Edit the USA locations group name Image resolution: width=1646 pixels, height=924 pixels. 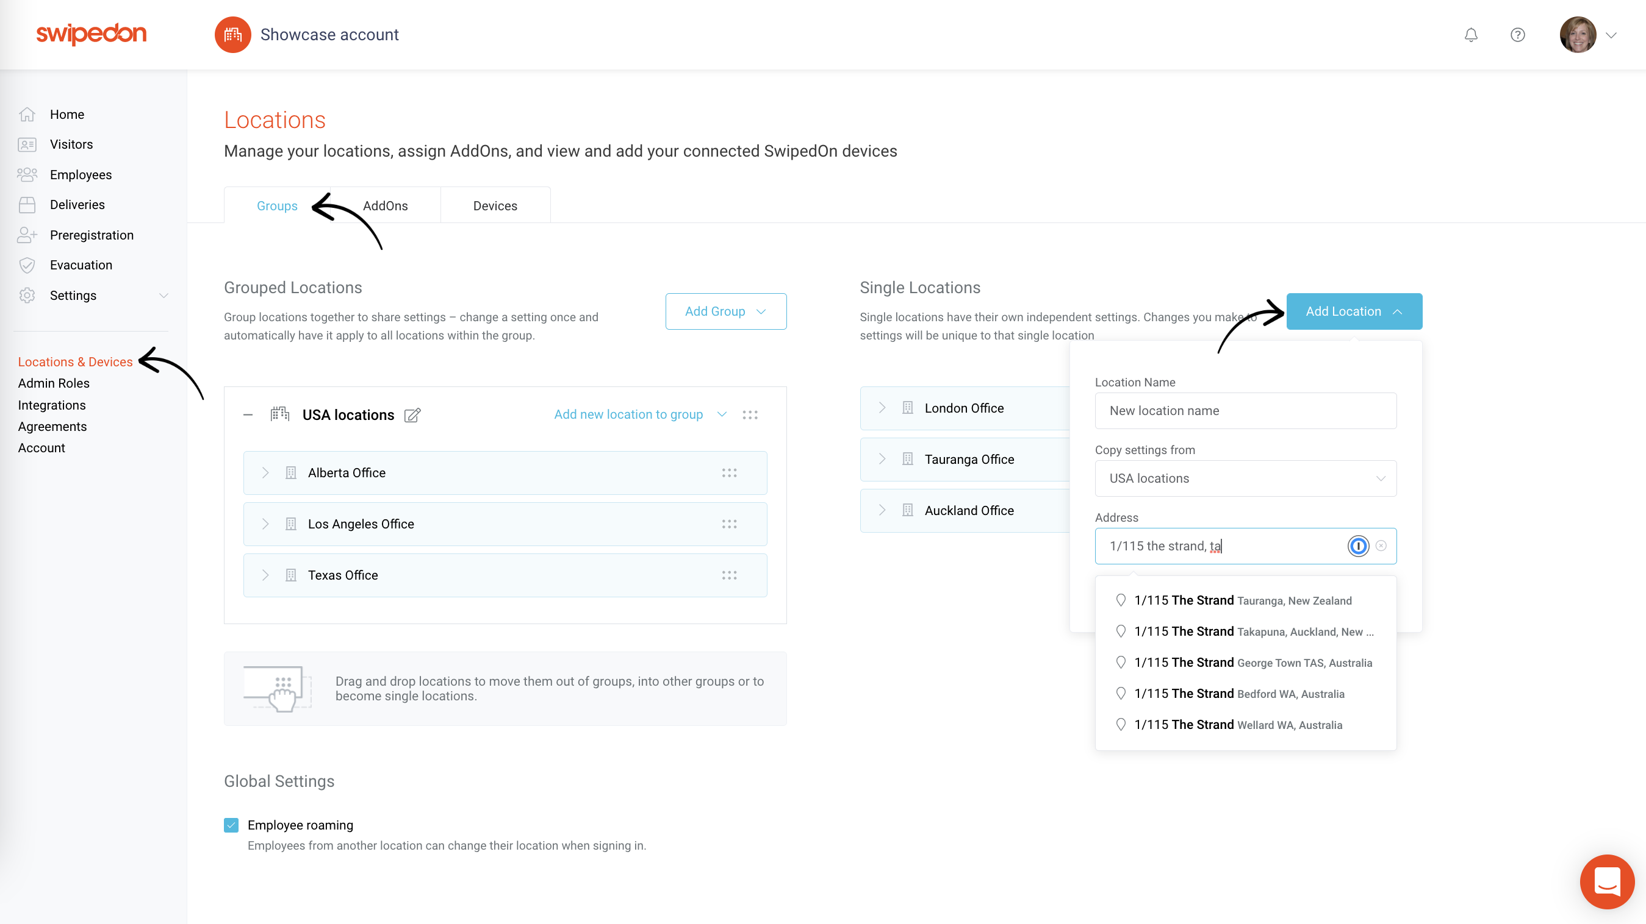tap(413, 415)
